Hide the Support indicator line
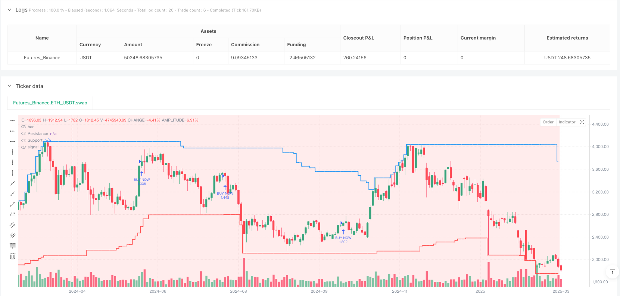This screenshot has width=620, height=296. (x=24, y=141)
